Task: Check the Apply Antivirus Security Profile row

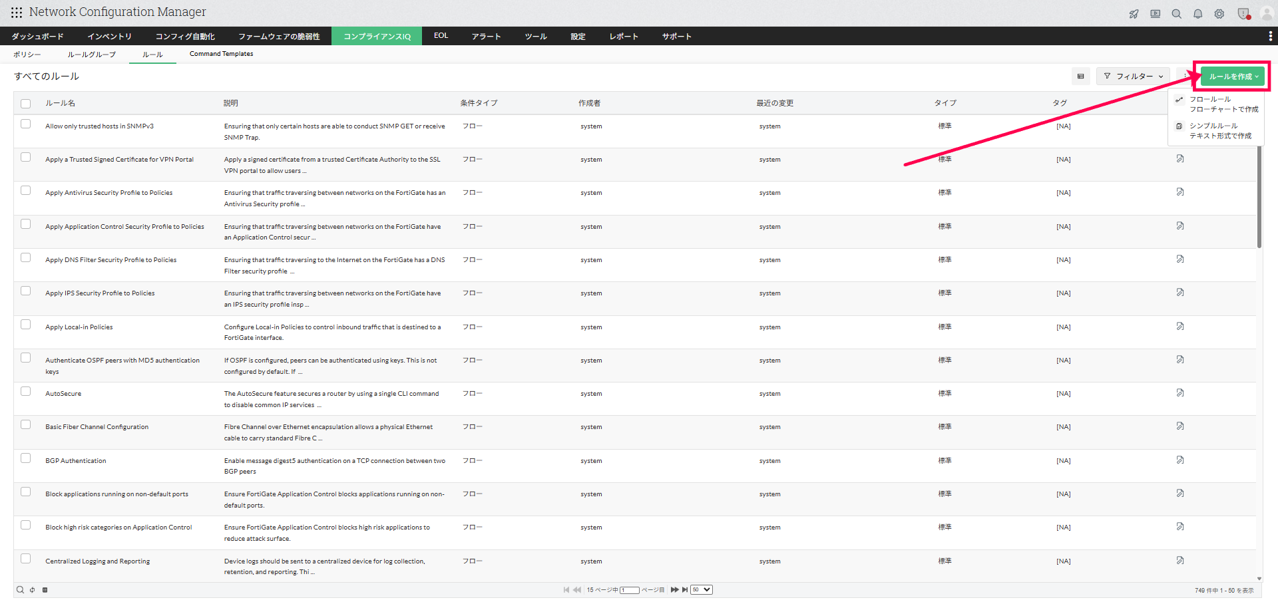Action: [x=26, y=191]
